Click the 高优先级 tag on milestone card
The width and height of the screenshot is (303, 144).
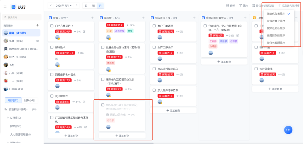[120, 31]
